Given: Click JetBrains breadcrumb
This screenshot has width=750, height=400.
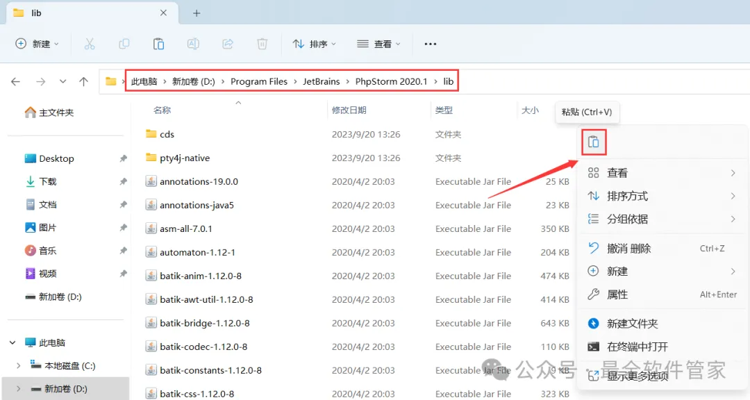Looking at the screenshot, I should click(x=321, y=82).
